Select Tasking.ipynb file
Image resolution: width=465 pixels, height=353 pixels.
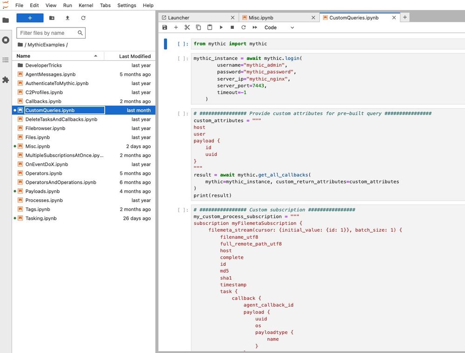84,218
